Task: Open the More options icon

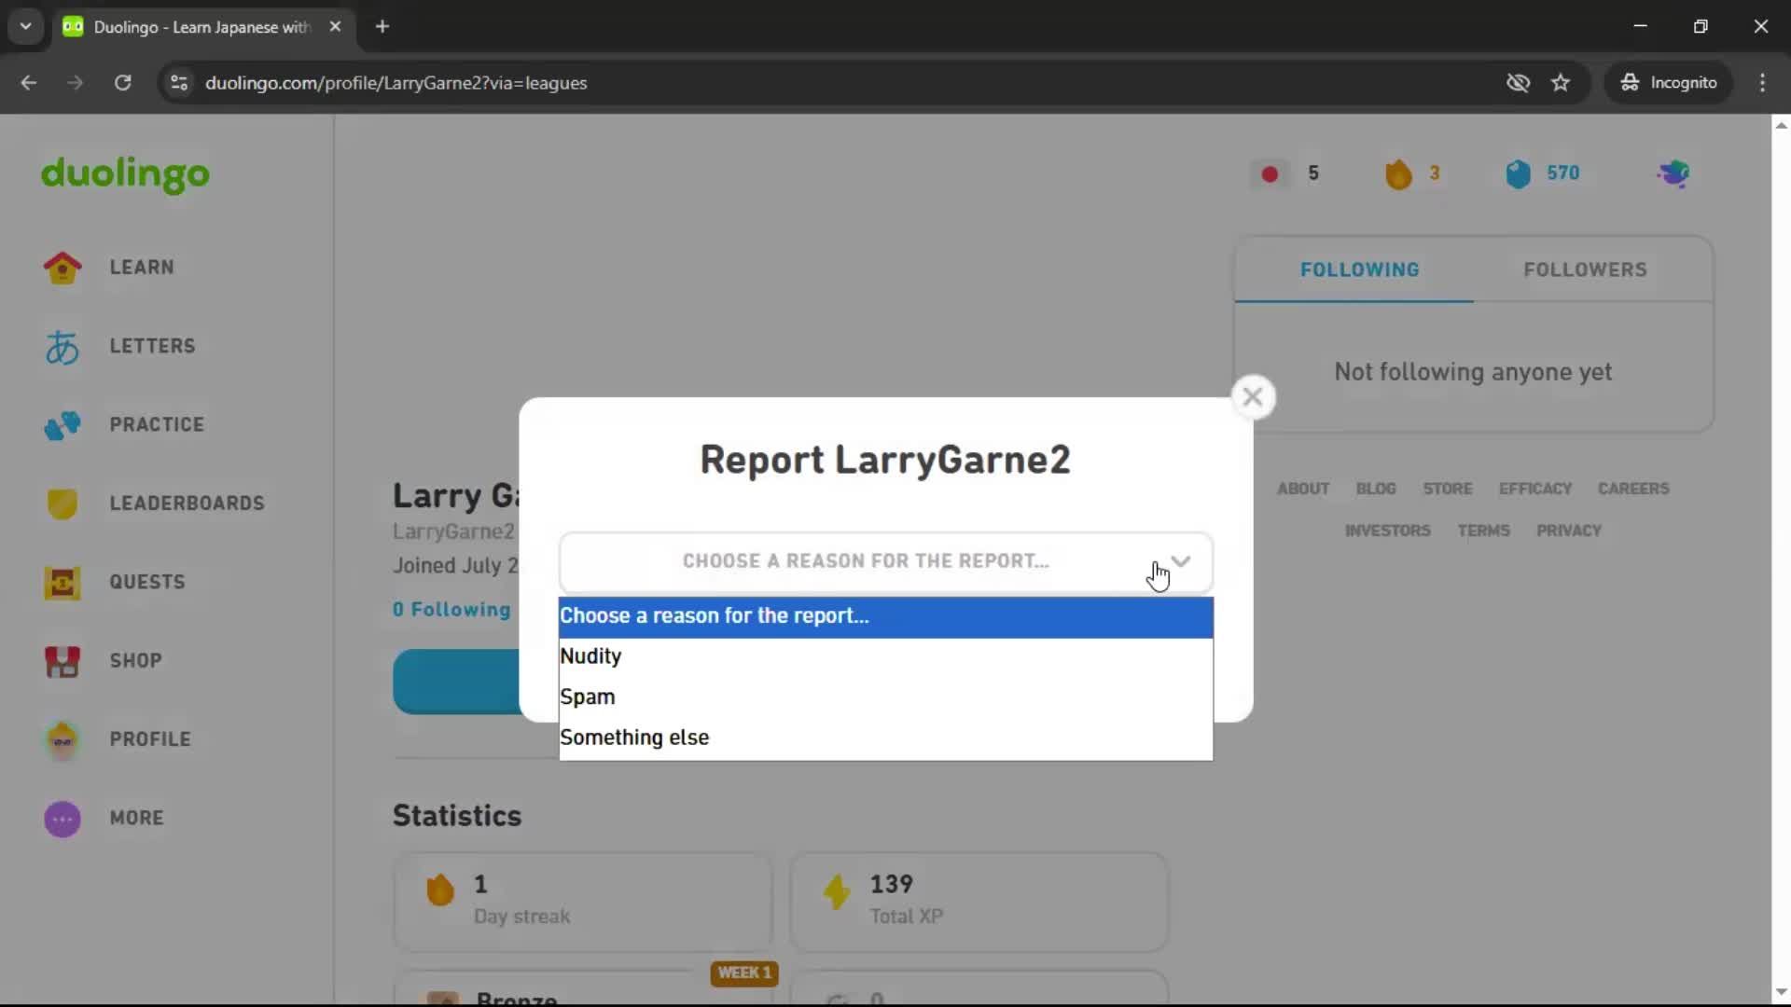Action: (61, 819)
